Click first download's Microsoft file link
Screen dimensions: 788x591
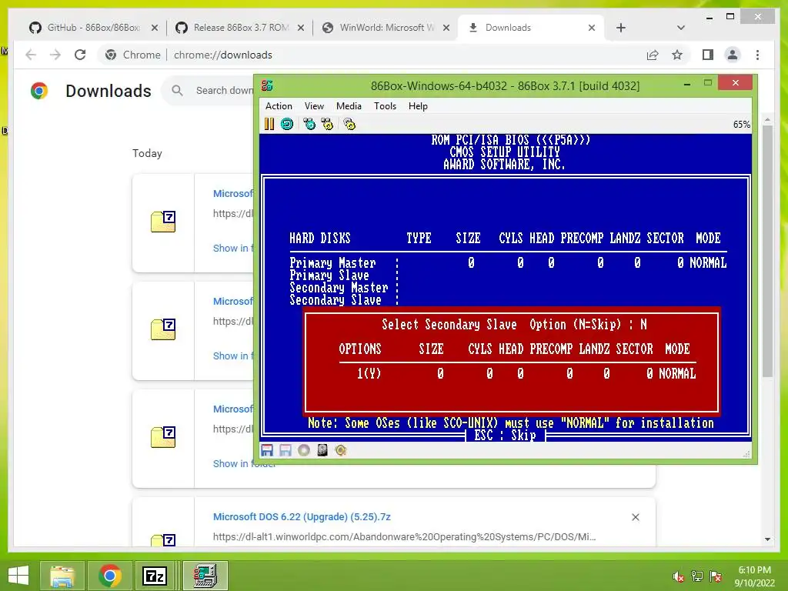233,193
